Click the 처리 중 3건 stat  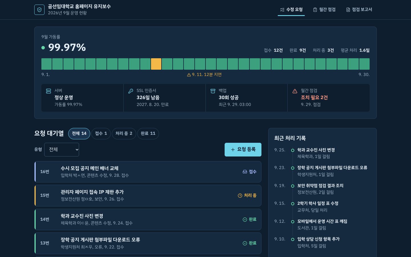click(323, 50)
